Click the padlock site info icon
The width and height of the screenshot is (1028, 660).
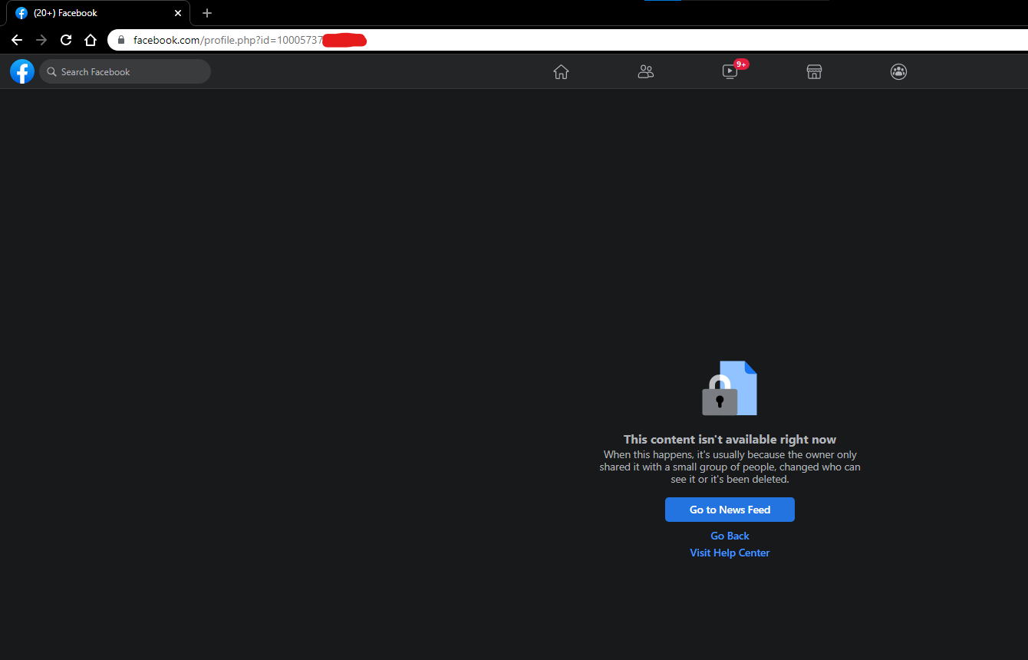point(120,40)
